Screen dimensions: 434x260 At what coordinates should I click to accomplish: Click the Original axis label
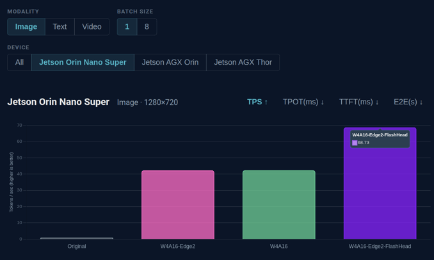pyautogui.click(x=77, y=247)
